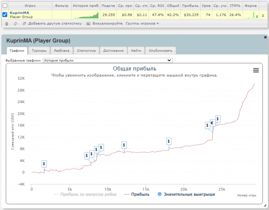Open the История прибыли chart selector
Image resolution: width=269 pixels, height=210 pixels.
click(x=108, y=61)
